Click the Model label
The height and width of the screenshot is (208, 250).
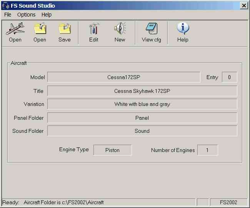pyautogui.click(x=38, y=77)
